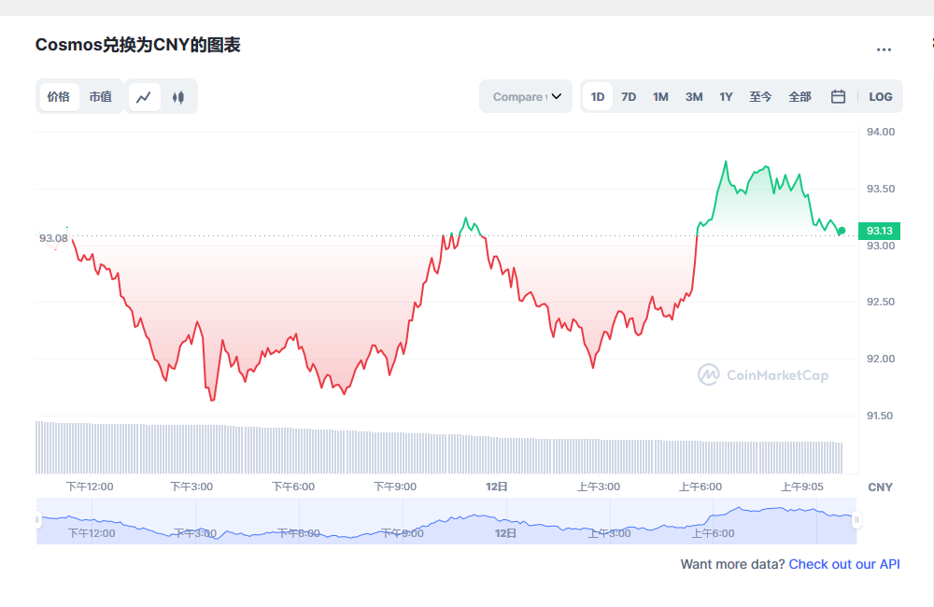Open the calendar date range picker
This screenshot has width=934, height=607.
click(x=838, y=96)
